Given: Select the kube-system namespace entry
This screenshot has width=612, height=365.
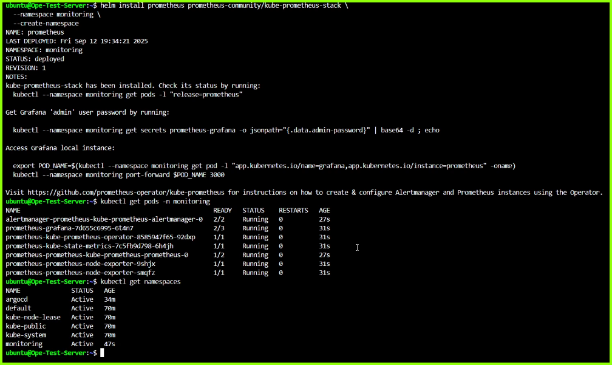Looking at the screenshot, I should [x=25, y=335].
